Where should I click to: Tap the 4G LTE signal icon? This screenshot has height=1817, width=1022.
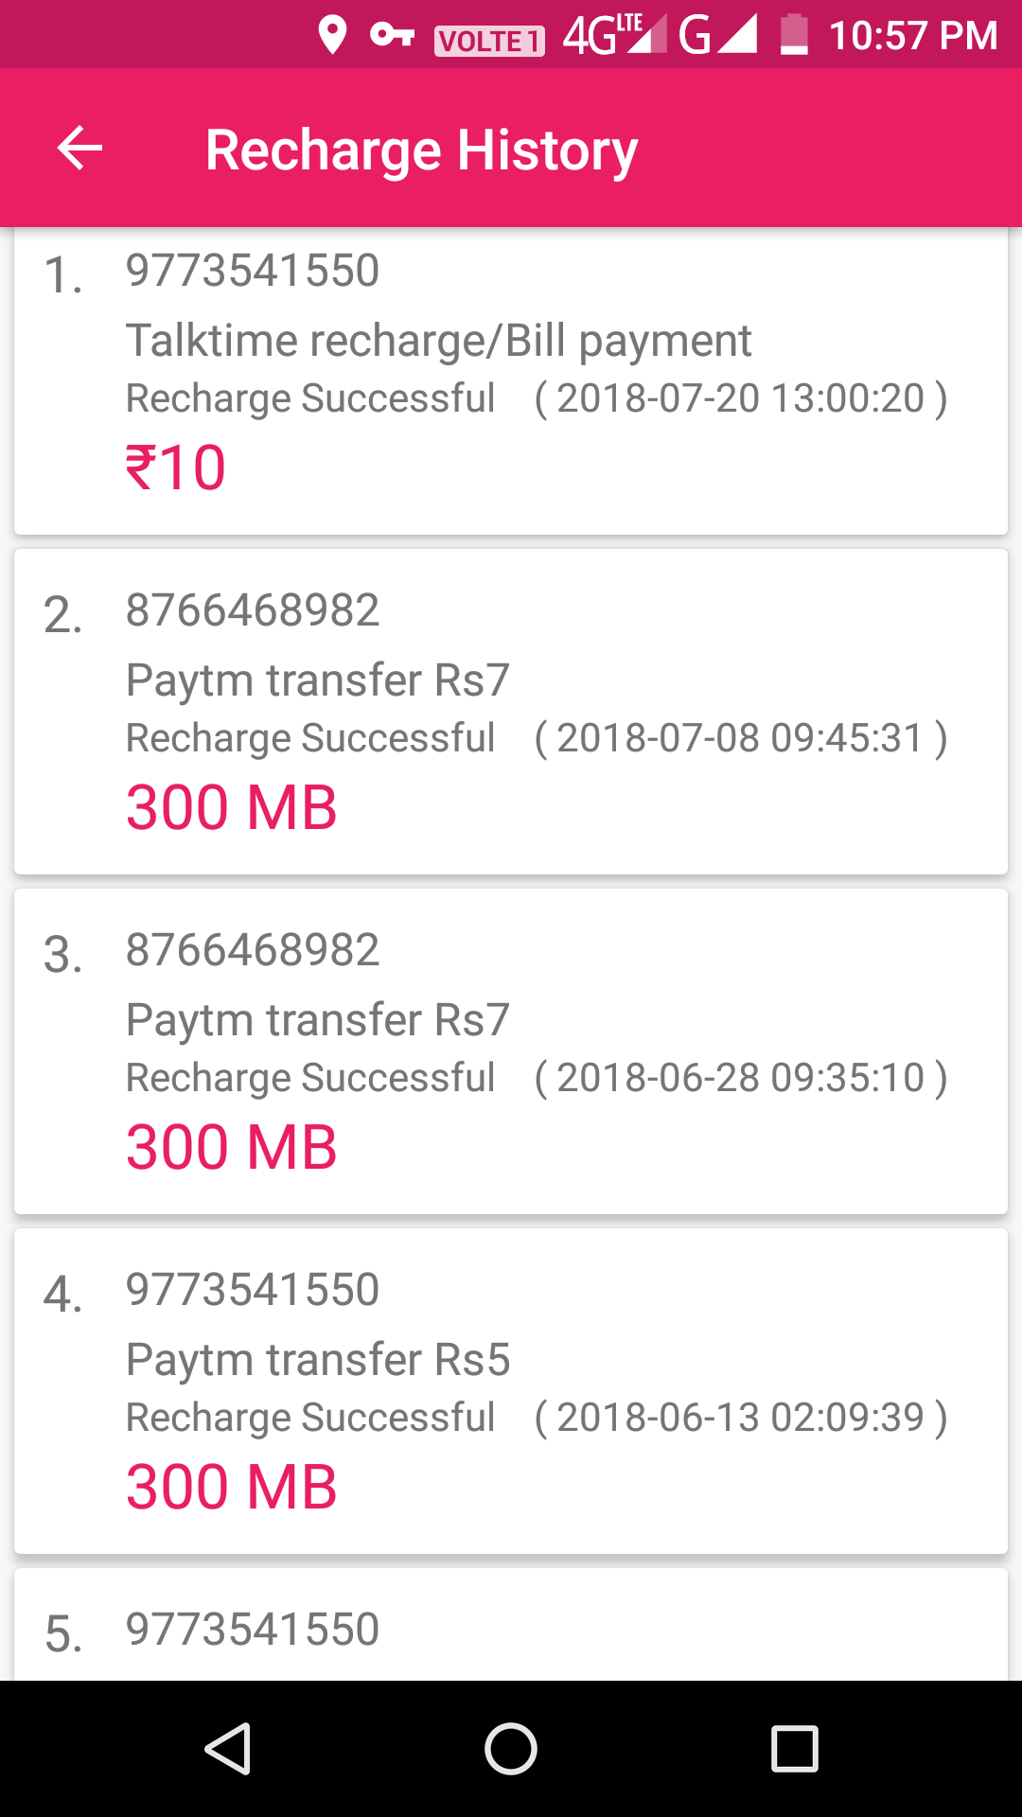pos(614,35)
